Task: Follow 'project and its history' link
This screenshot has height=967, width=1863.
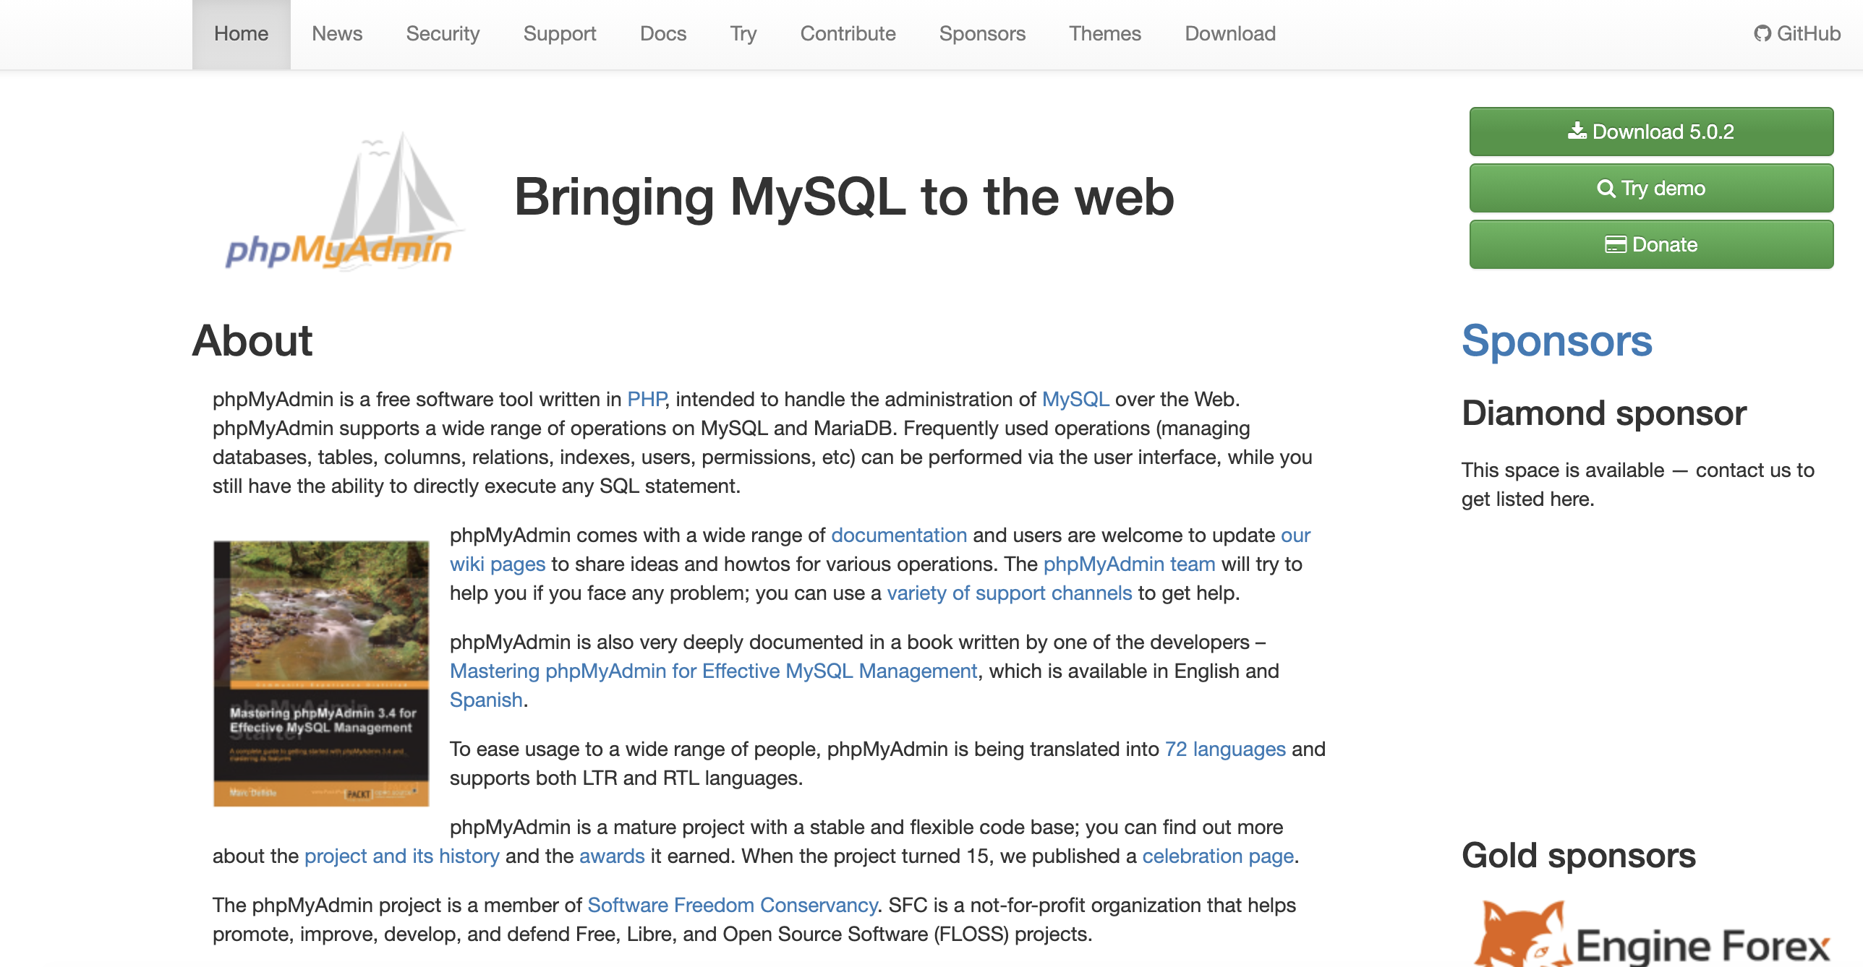Action: point(402,856)
